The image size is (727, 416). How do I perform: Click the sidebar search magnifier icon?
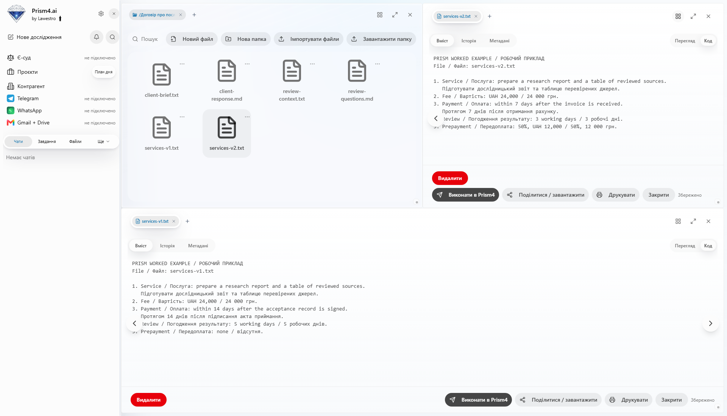(x=112, y=37)
